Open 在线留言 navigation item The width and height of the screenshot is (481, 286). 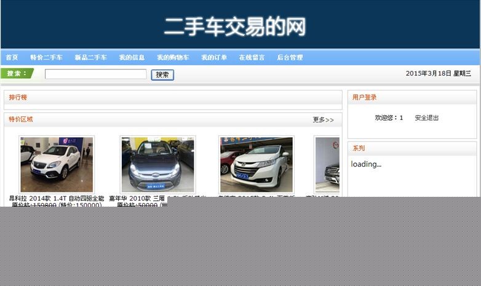(x=252, y=57)
